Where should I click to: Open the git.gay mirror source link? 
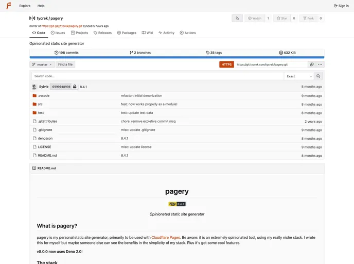(x=62, y=26)
